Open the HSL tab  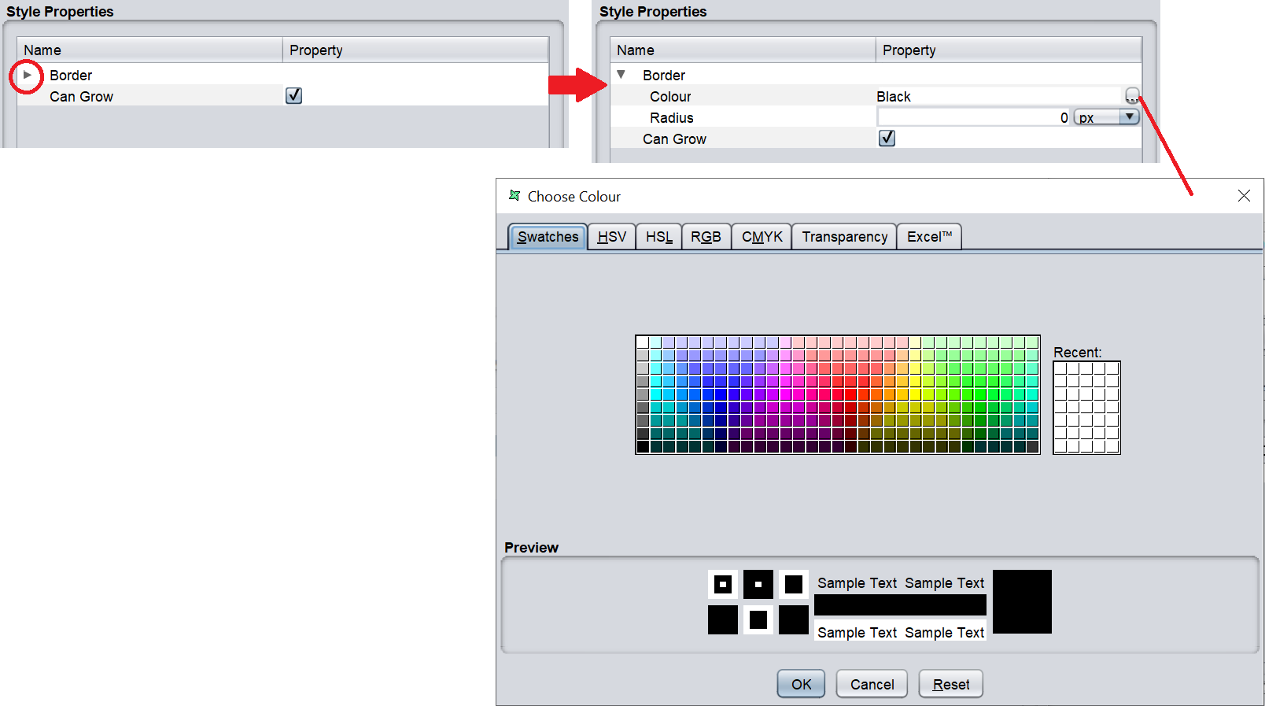coord(658,237)
